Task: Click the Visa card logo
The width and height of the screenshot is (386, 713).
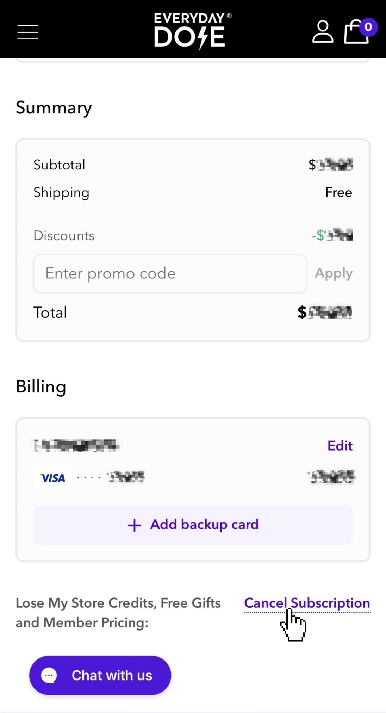Action: point(53,478)
